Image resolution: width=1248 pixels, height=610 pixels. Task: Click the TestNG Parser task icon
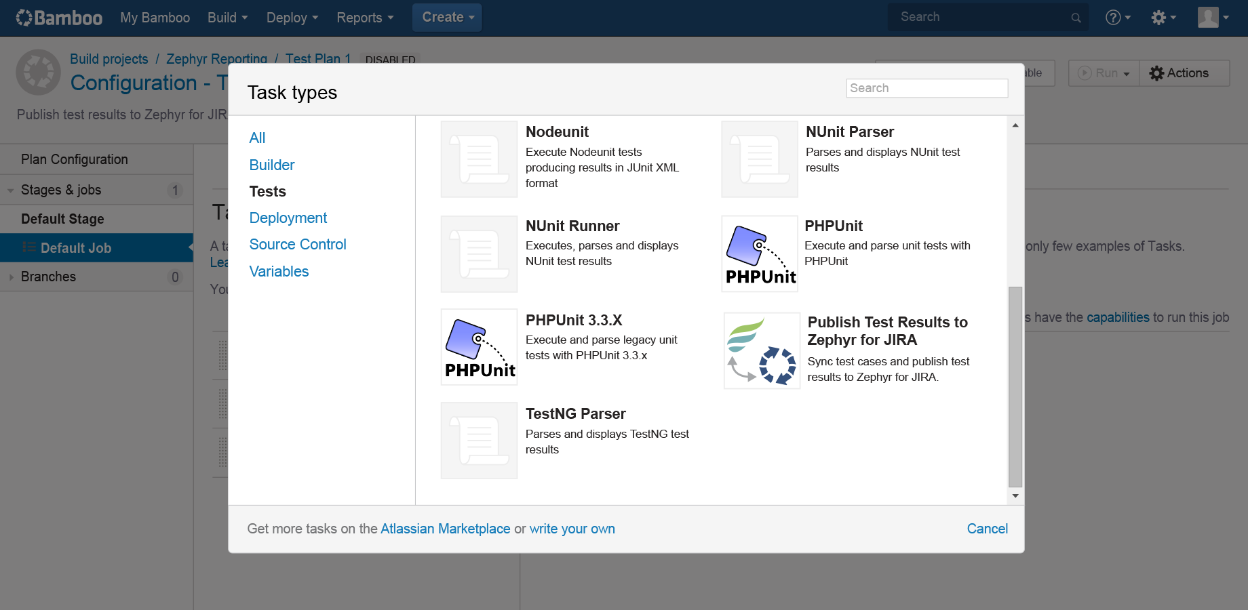tap(480, 441)
